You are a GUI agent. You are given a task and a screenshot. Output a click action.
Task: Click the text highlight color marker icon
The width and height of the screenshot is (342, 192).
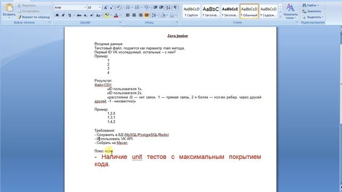pyautogui.click(x=107, y=15)
